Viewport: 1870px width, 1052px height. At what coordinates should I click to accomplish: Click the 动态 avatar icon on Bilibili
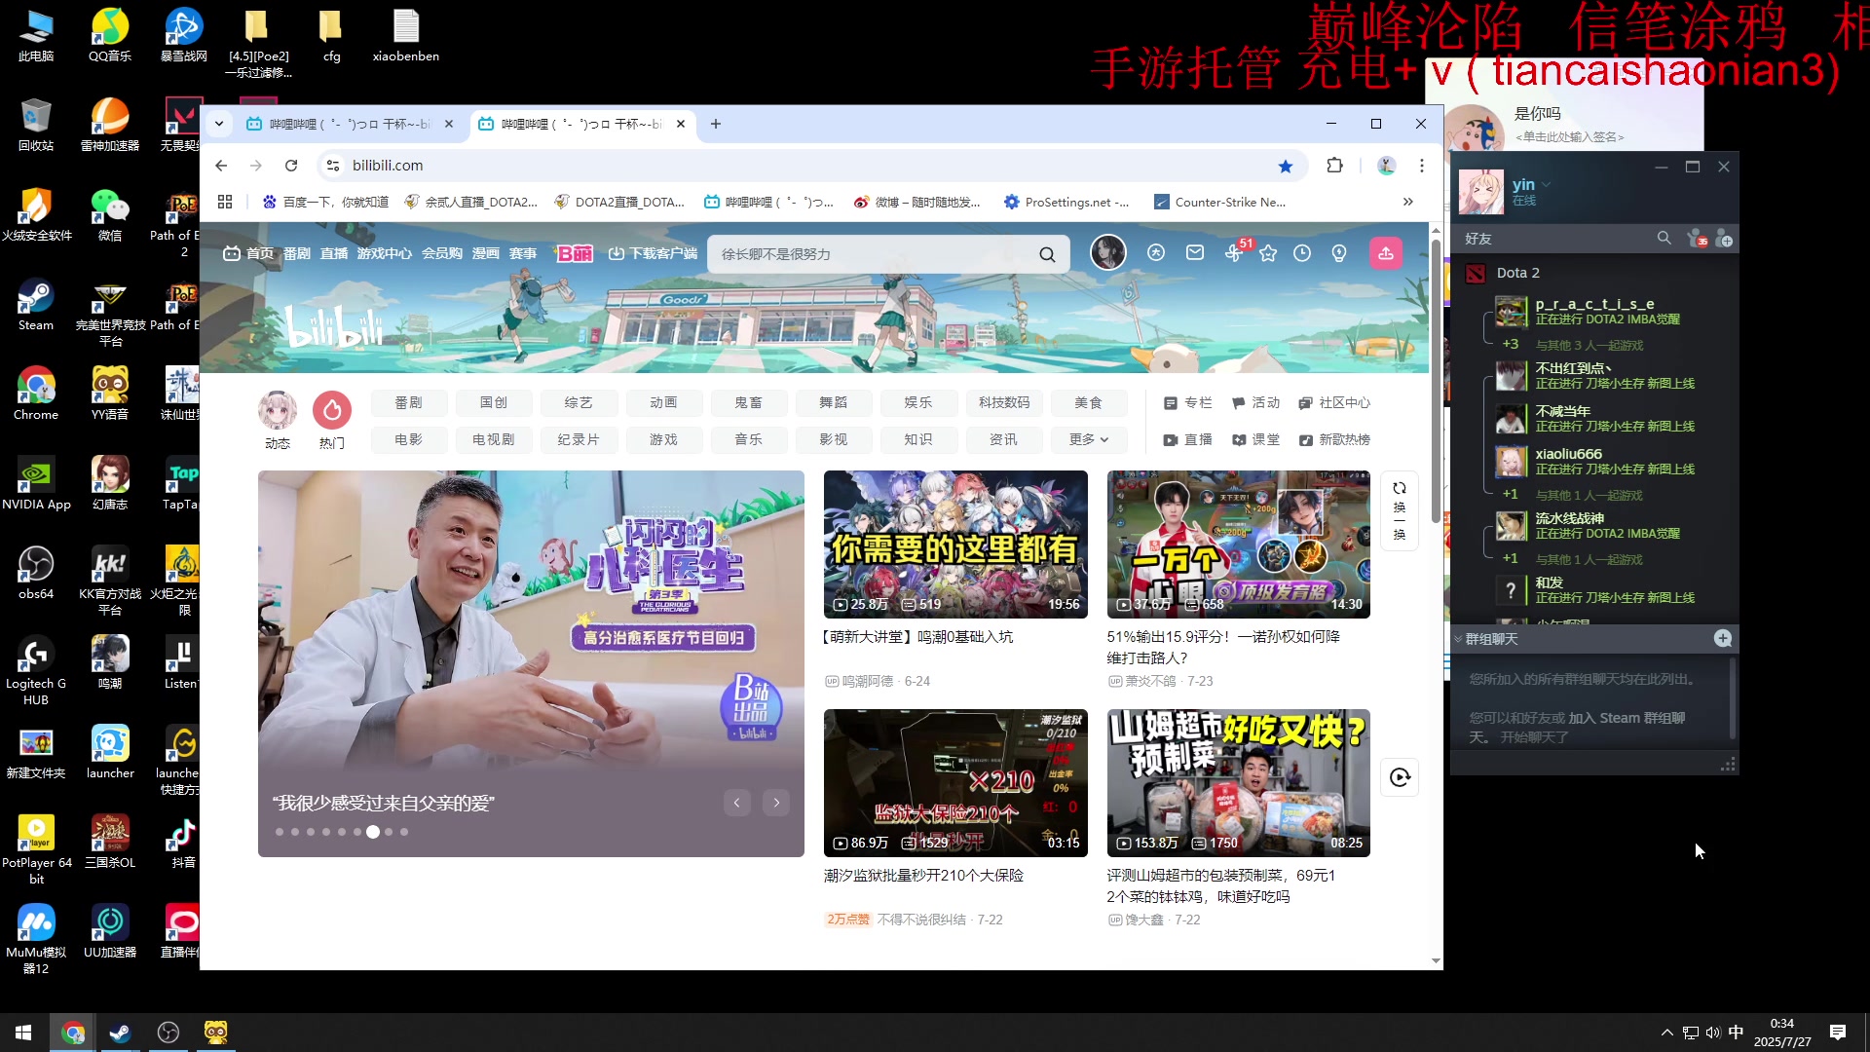278,410
